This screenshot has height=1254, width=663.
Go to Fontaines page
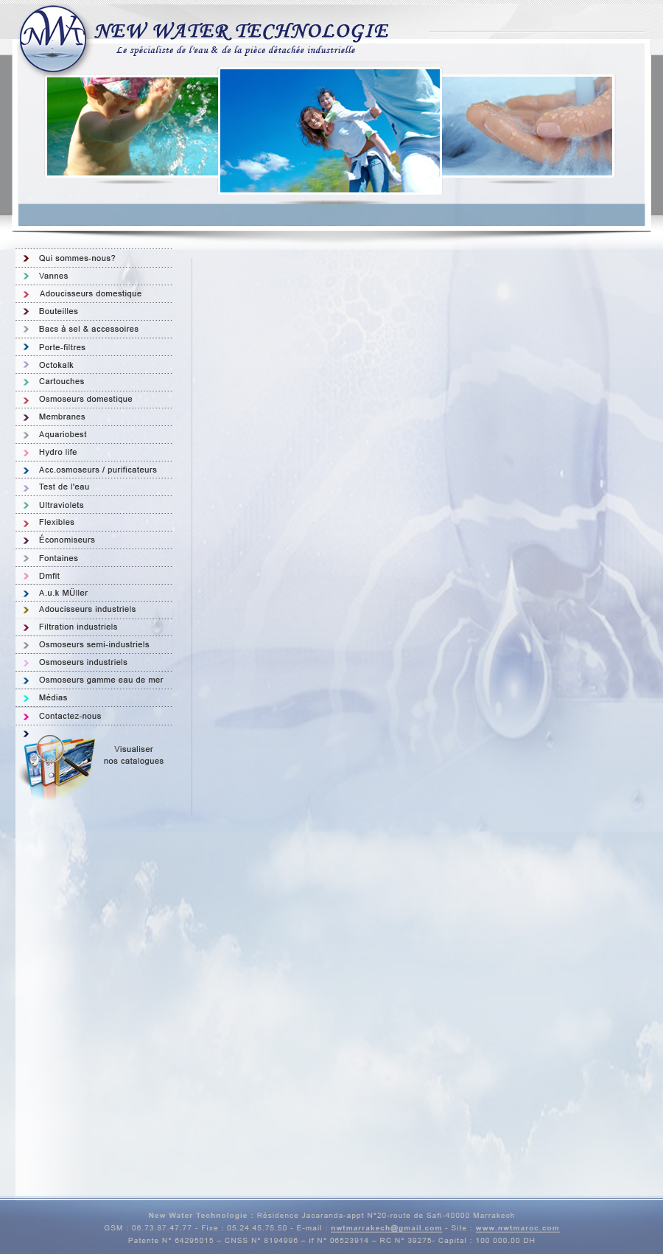click(58, 558)
